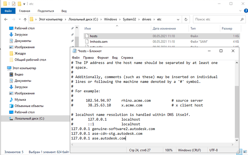Image resolution: width=248 pixels, height=155 pixels.
Task: Refresh the etc folder
Action: click(186, 19)
